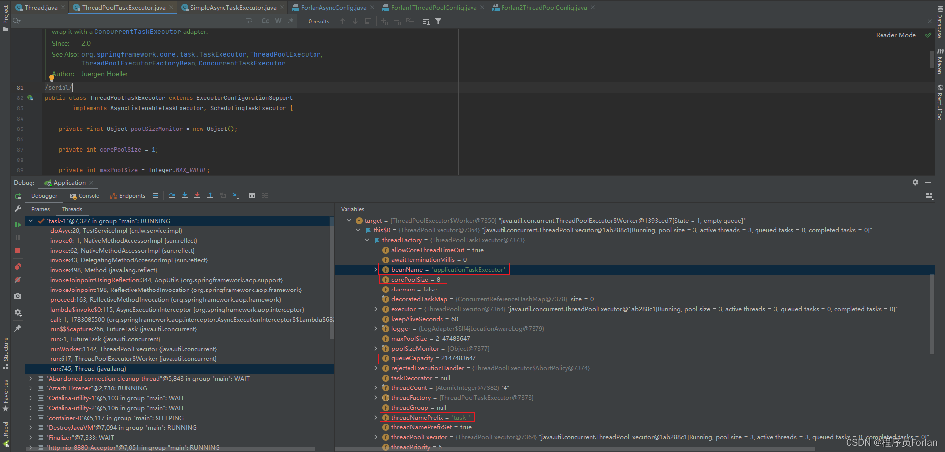The width and height of the screenshot is (945, 452).
Task: Toggle the Select in Selection search icon
Action: (426, 21)
